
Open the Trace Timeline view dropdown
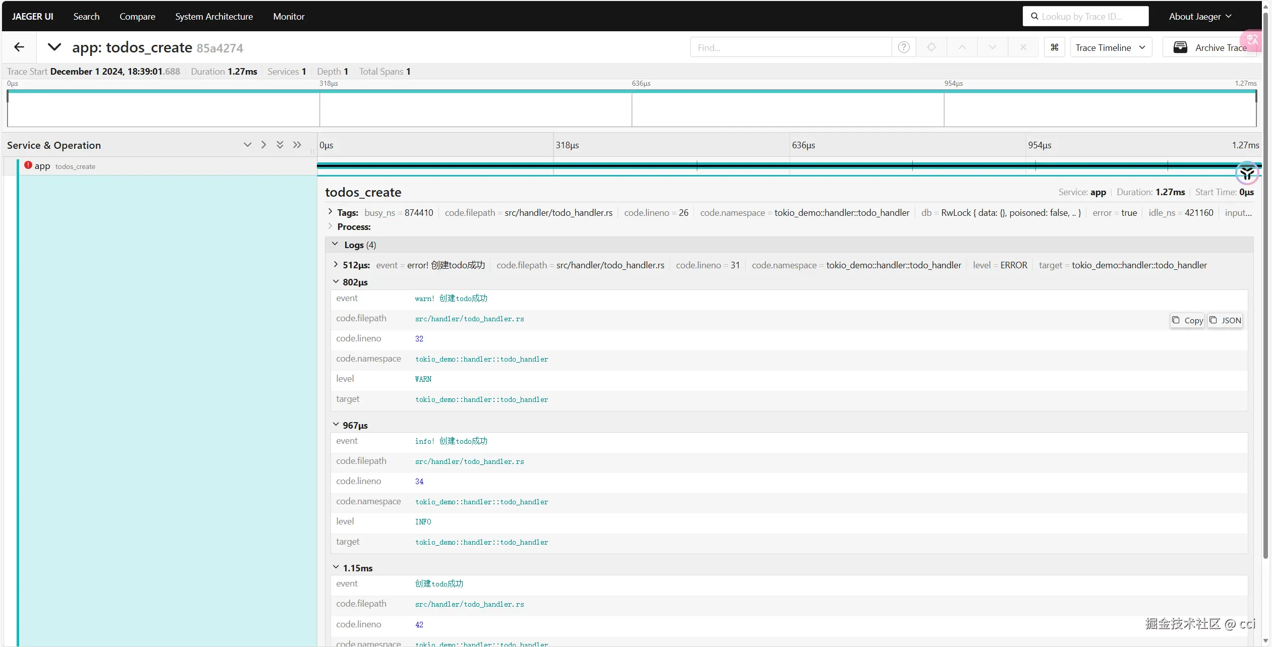pyautogui.click(x=1111, y=47)
